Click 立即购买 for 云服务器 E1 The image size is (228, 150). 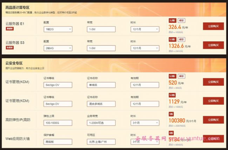213,26
